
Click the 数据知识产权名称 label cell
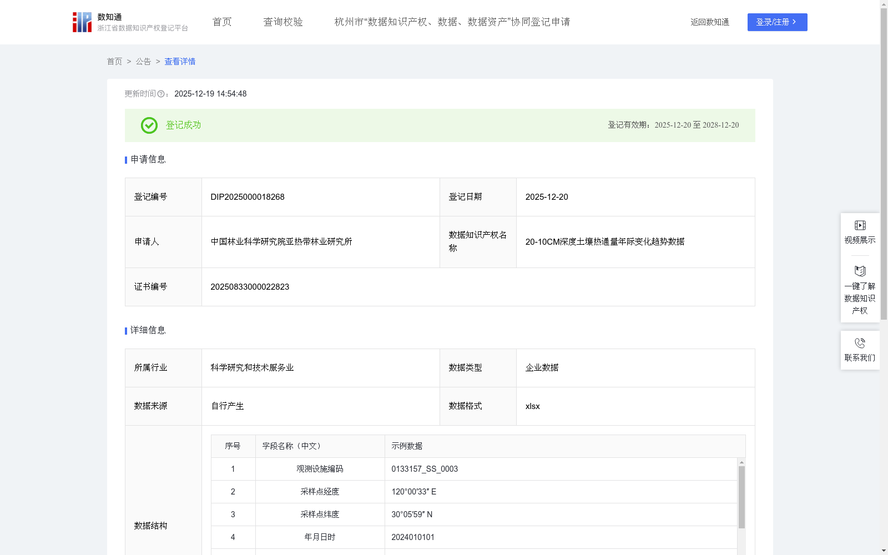[478, 242]
